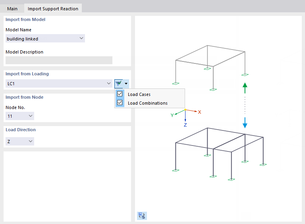The image size is (305, 224).
Task: Click the 'Node No.' label
Action: [15, 107]
